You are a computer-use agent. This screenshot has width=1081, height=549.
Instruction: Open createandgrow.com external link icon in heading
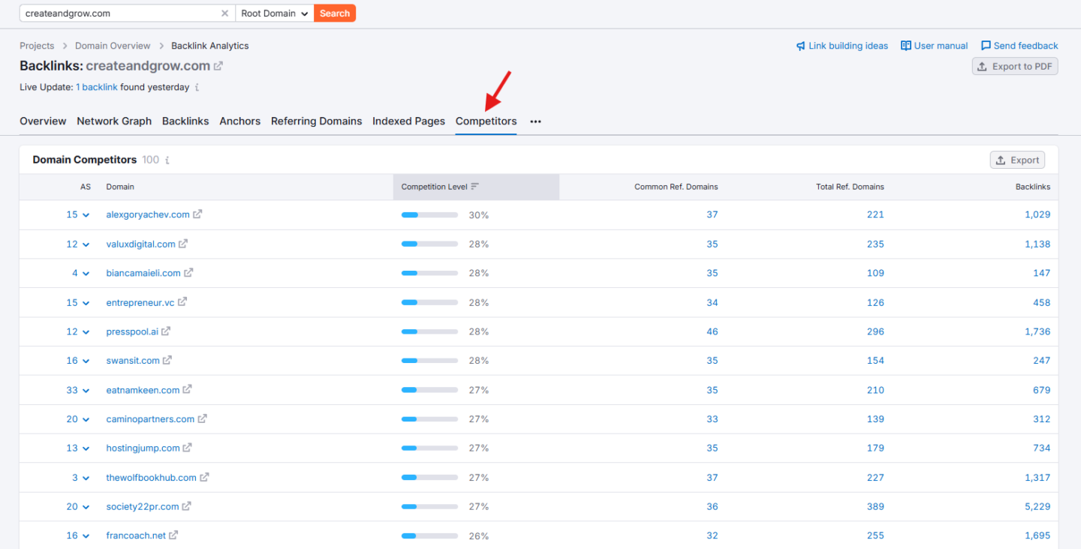pyautogui.click(x=218, y=66)
